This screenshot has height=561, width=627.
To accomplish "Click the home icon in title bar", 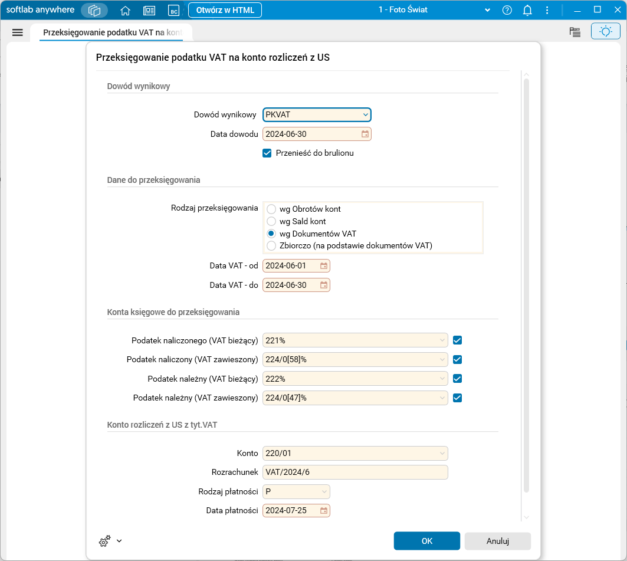I will (x=125, y=10).
